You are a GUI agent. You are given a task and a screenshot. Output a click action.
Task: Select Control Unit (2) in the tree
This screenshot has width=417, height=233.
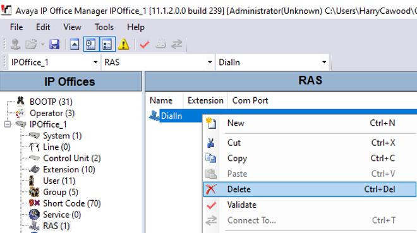pyautogui.click(x=72, y=158)
